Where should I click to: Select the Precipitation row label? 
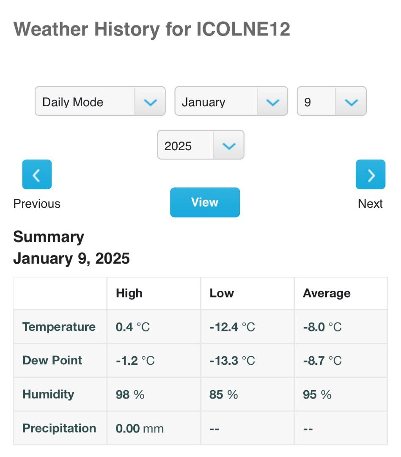59,428
